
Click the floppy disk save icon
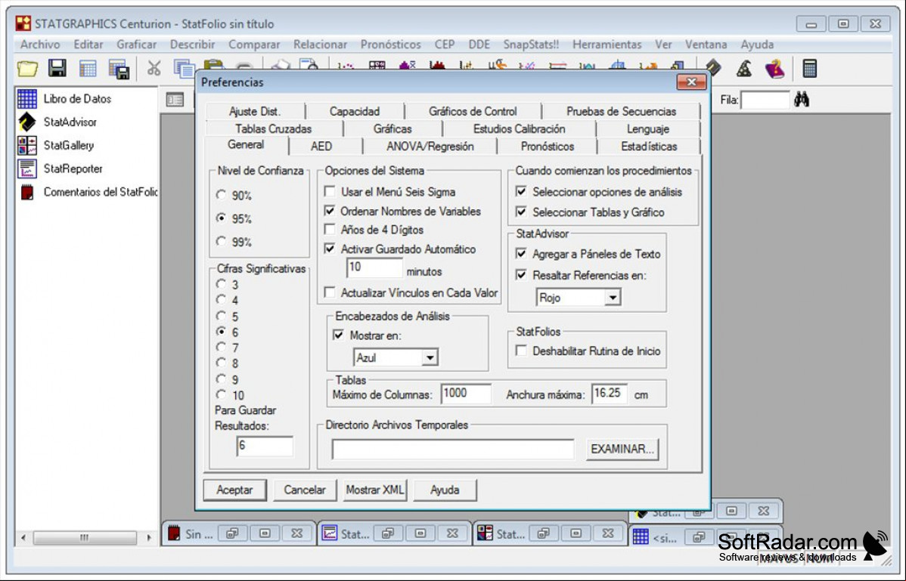coord(57,69)
